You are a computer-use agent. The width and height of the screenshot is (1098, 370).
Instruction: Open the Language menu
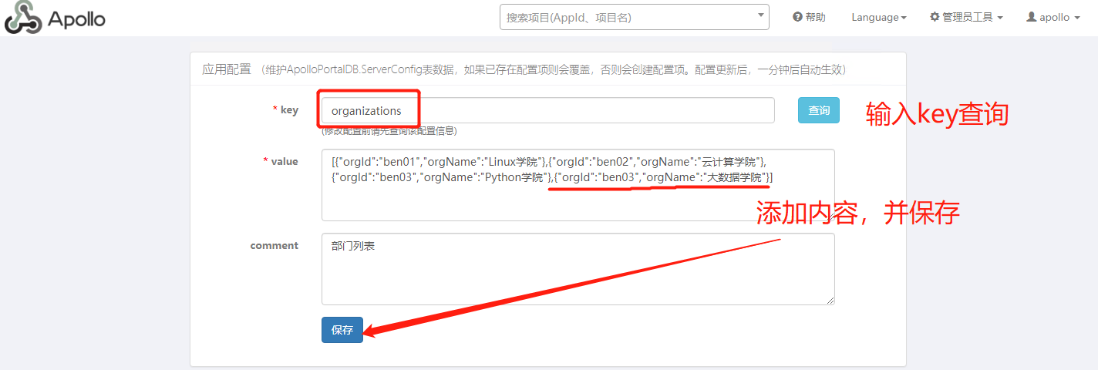(874, 17)
